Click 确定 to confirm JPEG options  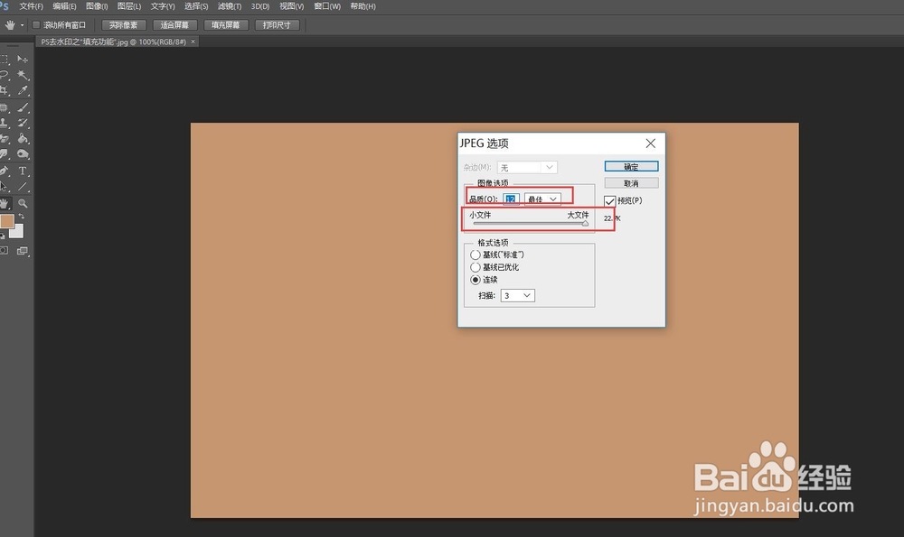[631, 166]
